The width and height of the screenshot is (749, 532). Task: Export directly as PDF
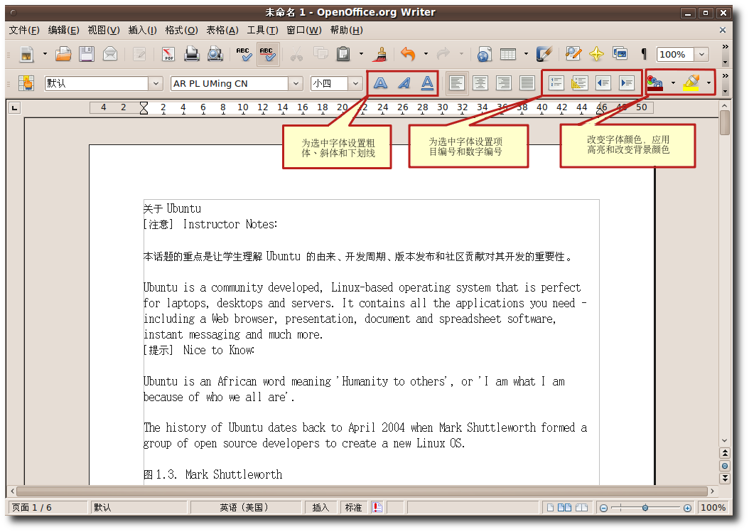(x=168, y=54)
